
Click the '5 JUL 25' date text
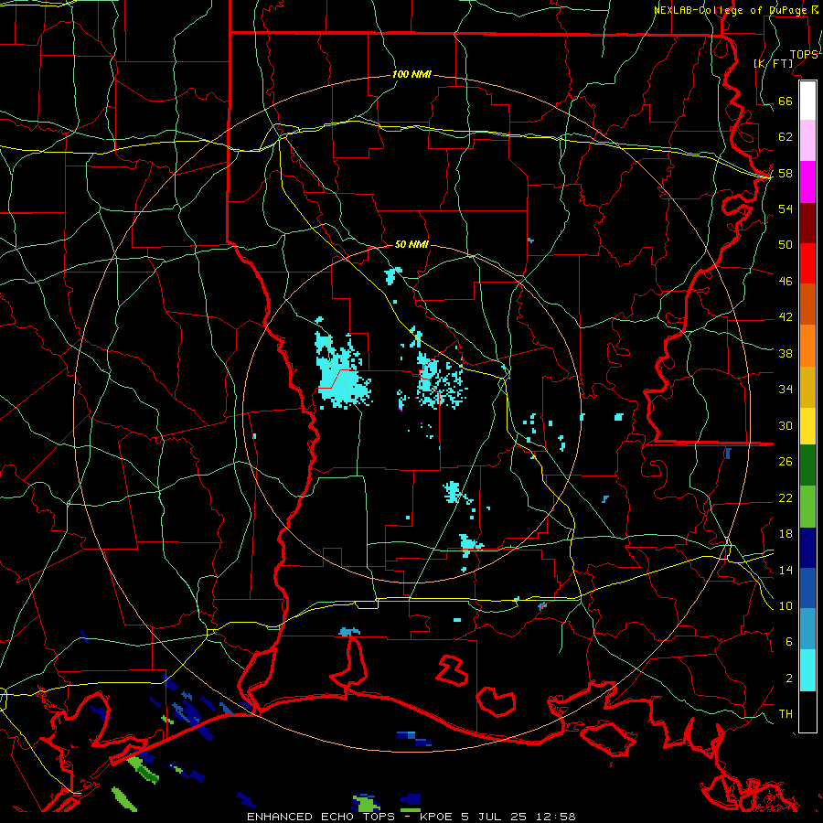click(496, 817)
